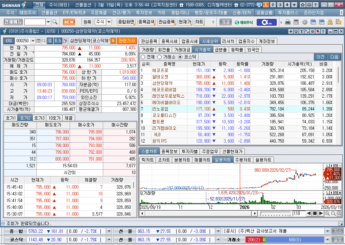The height and width of the screenshot is (245, 345).
Task: Click the purple memo note icon
Action: click(65, 41)
